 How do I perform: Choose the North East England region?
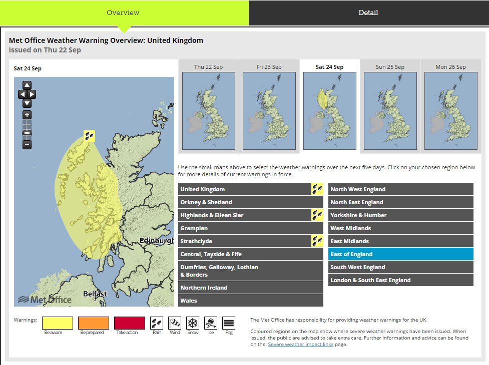[x=401, y=202]
